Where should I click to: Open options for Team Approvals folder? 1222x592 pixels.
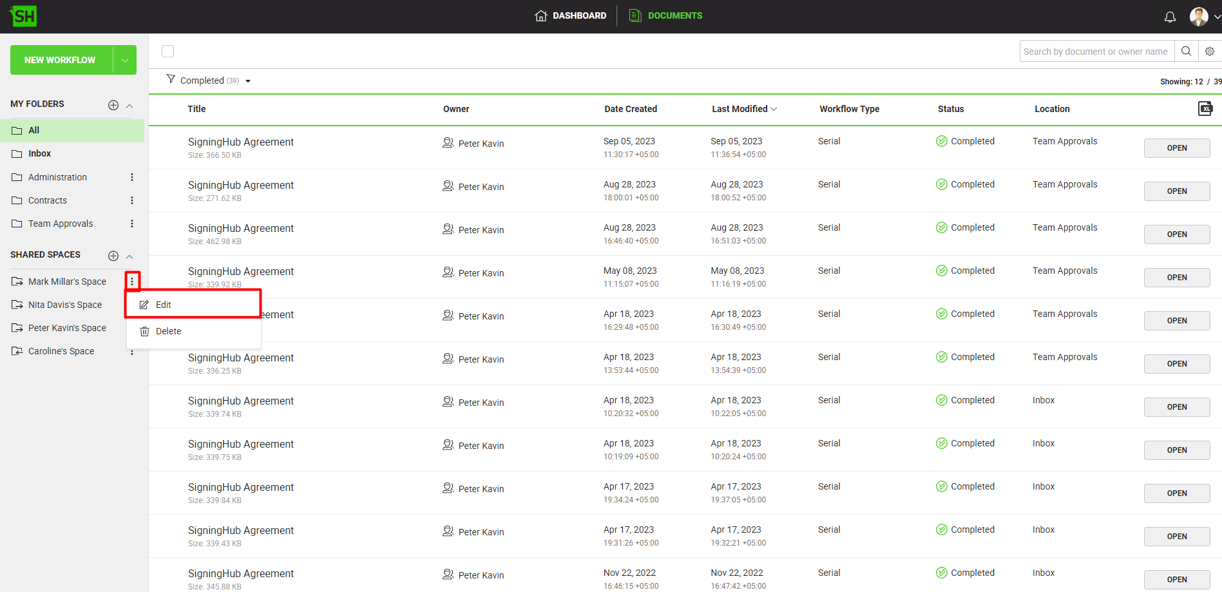[x=132, y=224]
